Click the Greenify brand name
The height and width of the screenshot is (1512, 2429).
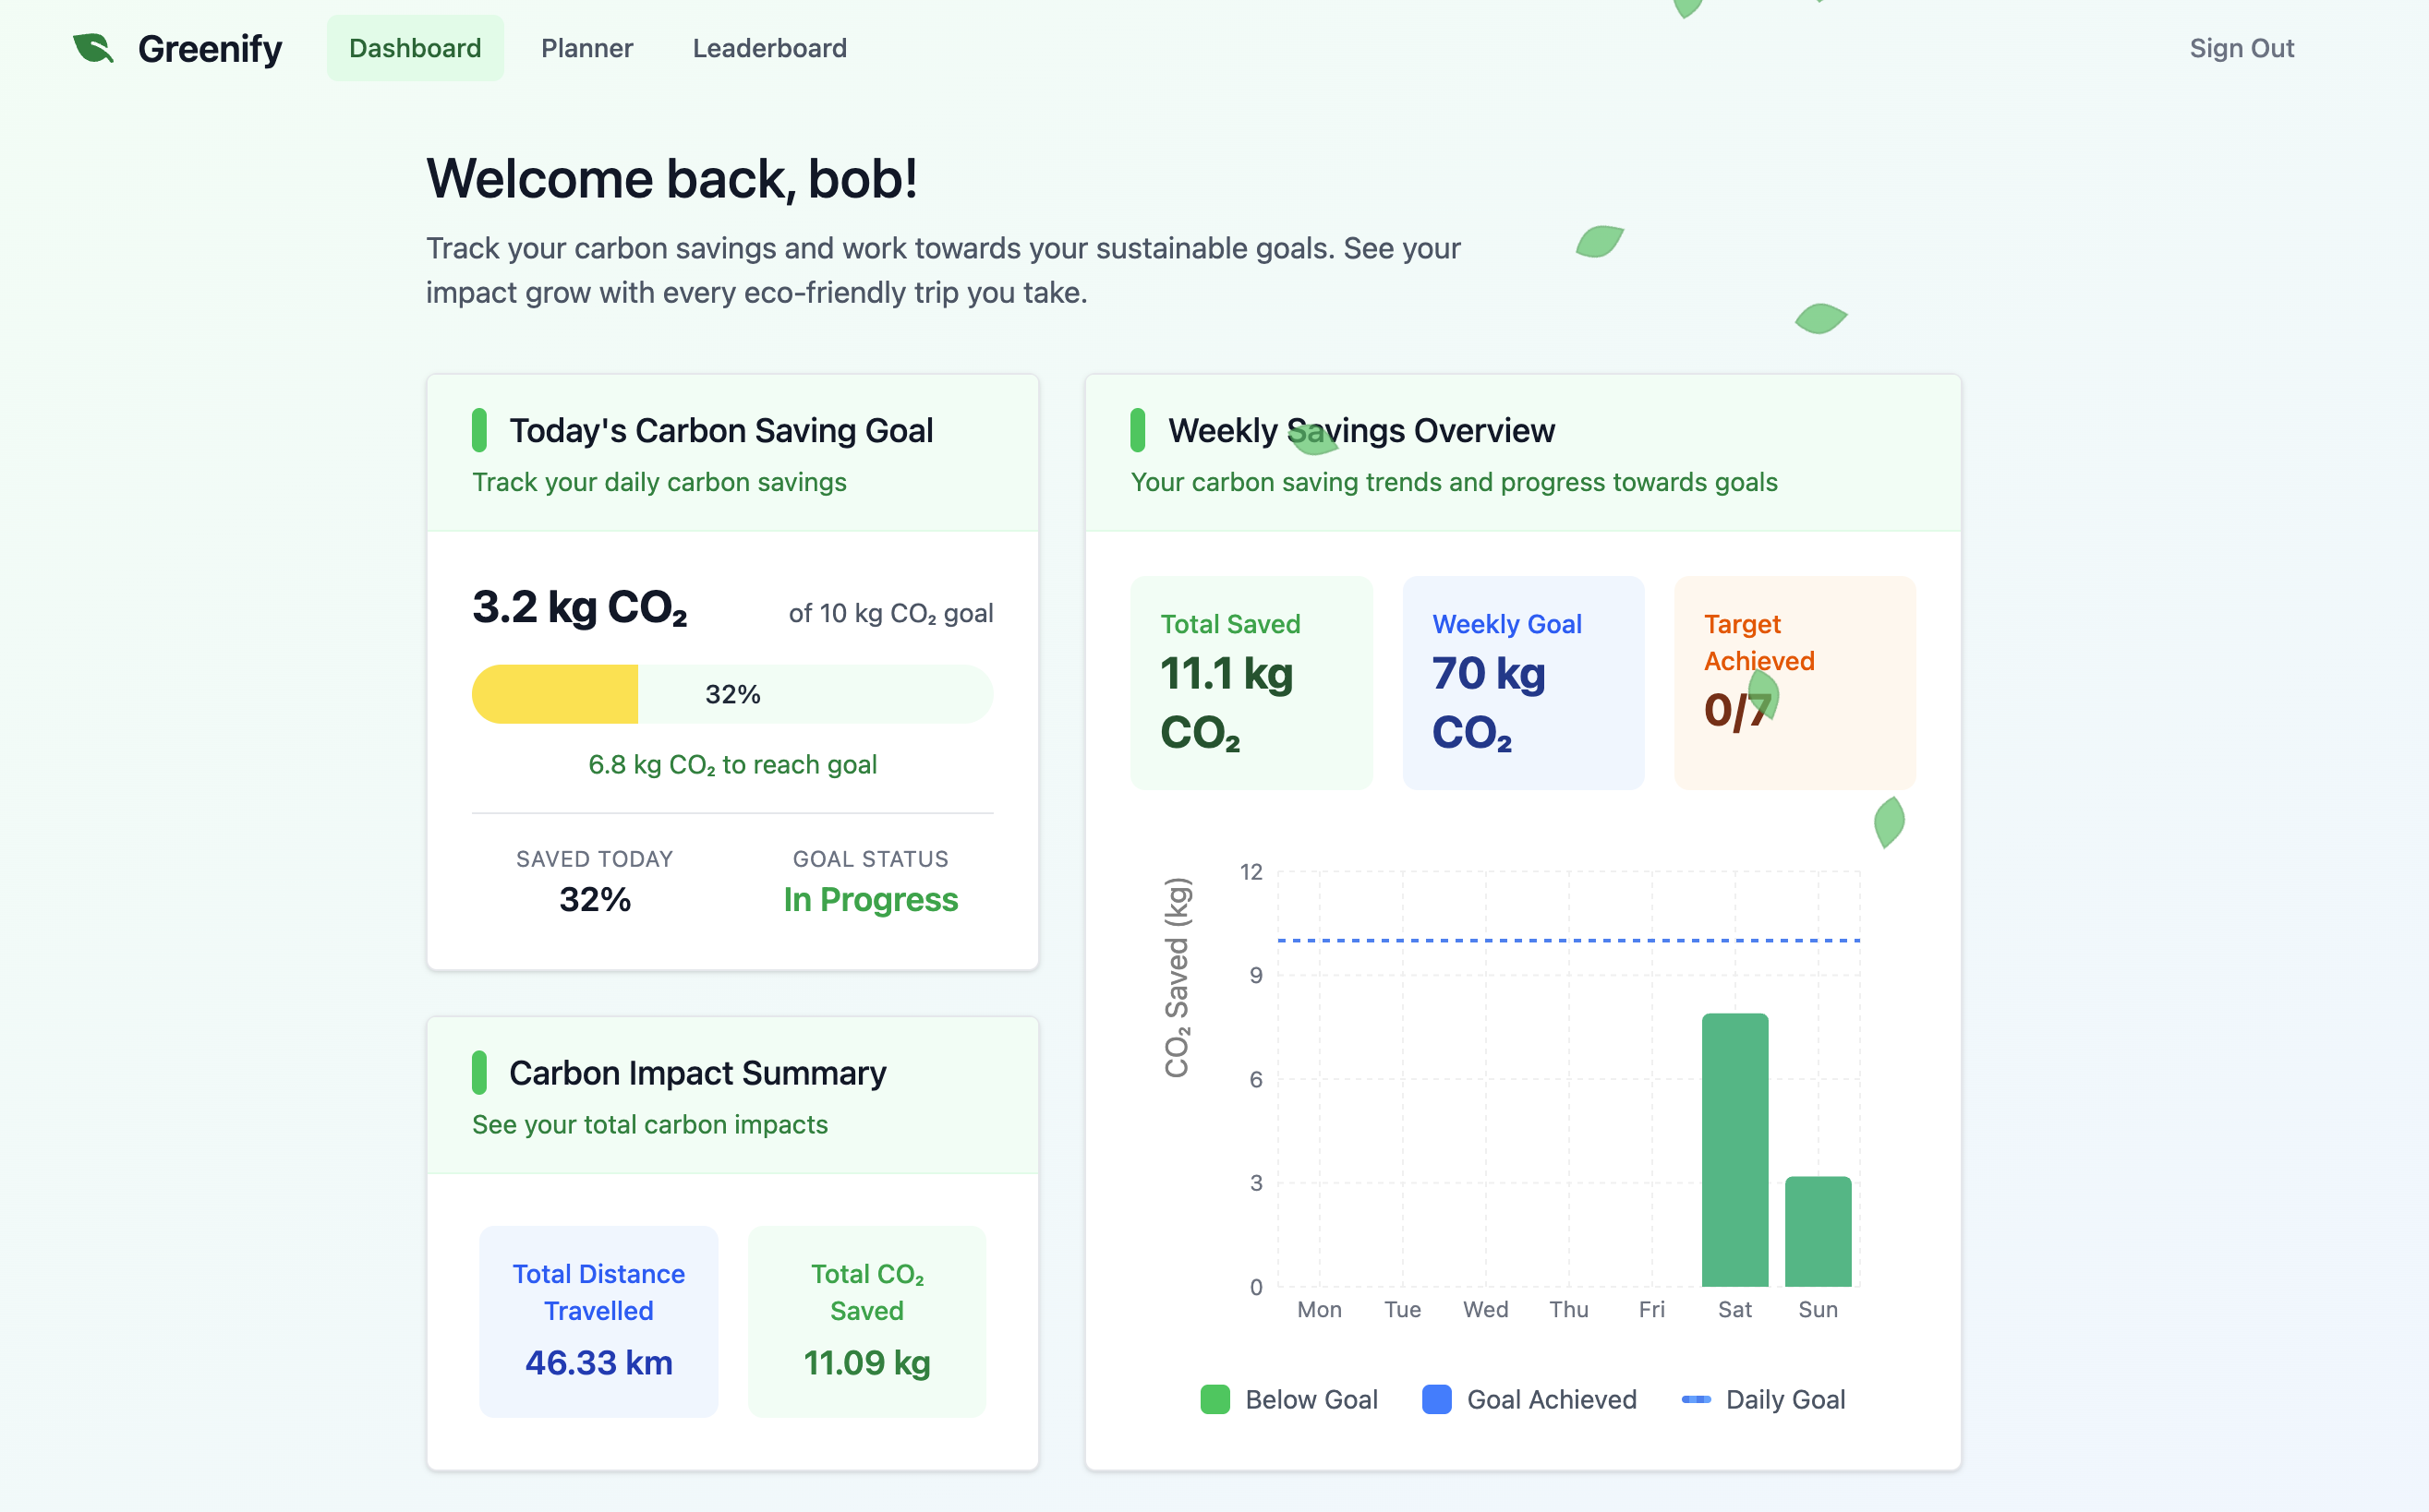coord(210,48)
